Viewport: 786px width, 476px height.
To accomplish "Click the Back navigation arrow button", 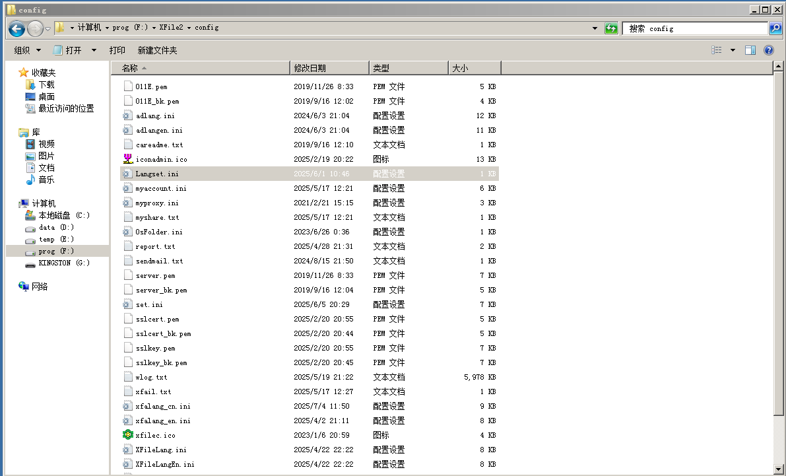I will point(16,28).
